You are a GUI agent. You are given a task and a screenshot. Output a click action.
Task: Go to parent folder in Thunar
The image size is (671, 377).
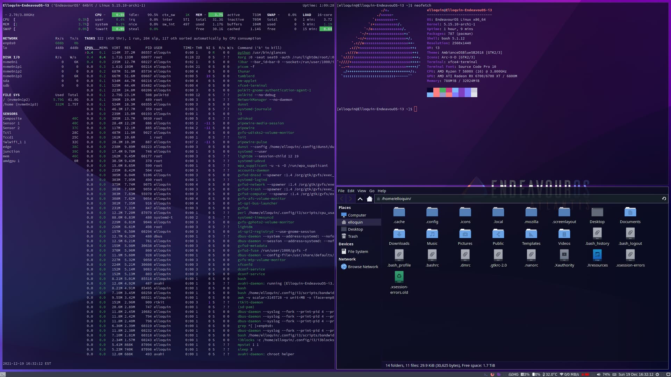tap(360, 199)
